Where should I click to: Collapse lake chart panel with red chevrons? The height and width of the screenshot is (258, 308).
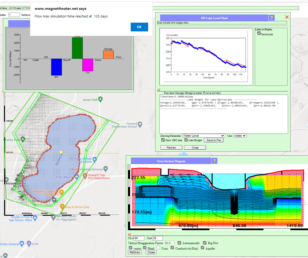pyautogui.click(x=159, y=90)
